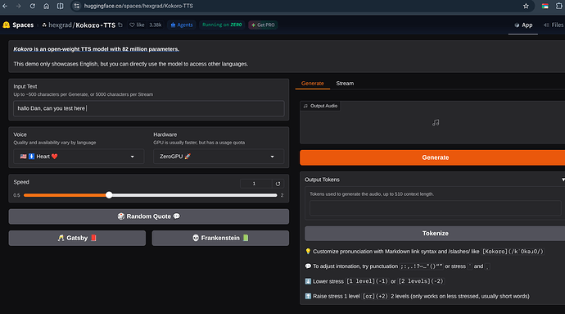This screenshot has height=314, width=565.
Task: Reset speed with the circular arrow icon
Action: (278, 184)
